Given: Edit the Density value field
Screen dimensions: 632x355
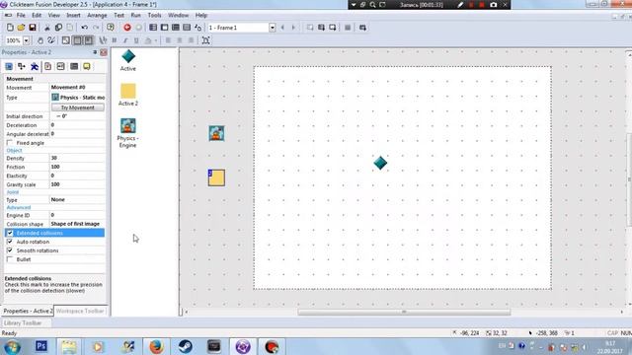Looking at the screenshot, I should [x=77, y=158].
